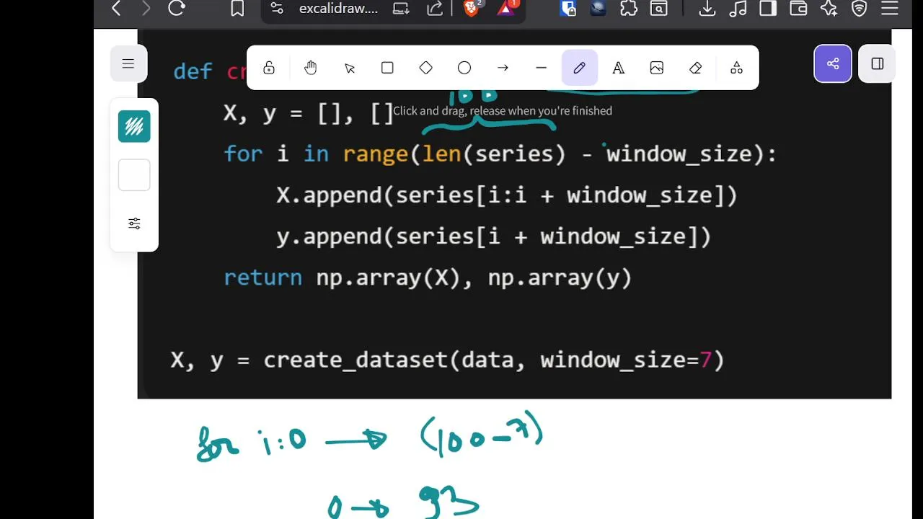Open the shape properties sliders icon
This screenshot has height=519, width=923.
[134, 223]
